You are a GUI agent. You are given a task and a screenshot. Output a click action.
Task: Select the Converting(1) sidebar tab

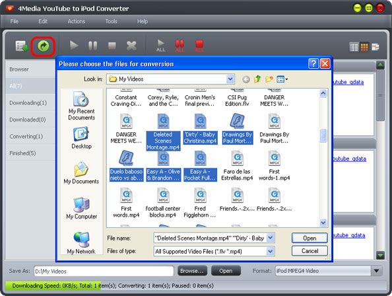tap(30, 136)
